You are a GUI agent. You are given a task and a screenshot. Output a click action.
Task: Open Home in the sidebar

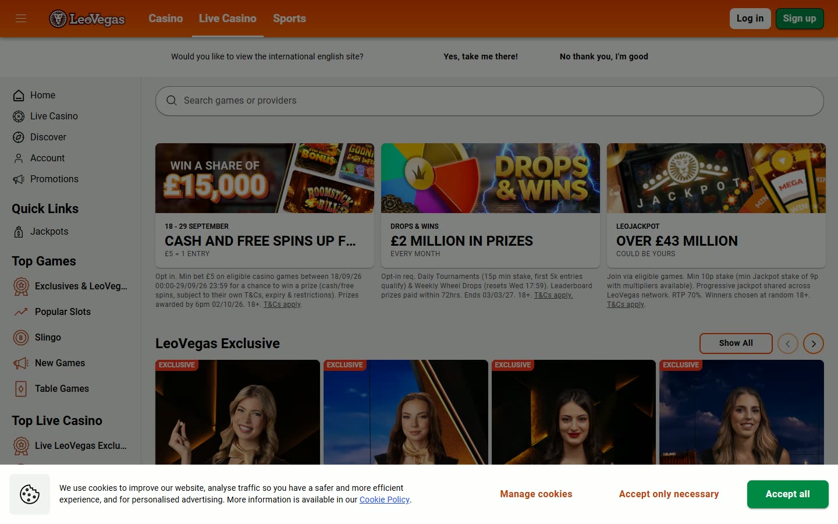coord(42,95)
